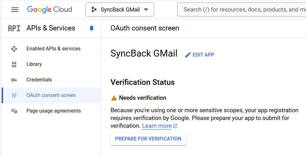
Task: Click the project selector dropdown arrow
Action: [146, 10]
